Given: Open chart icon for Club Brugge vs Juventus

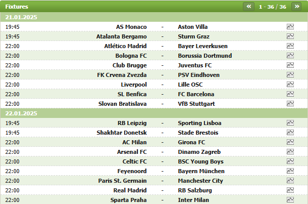Looking at the screenshot, I should point(290,65).
